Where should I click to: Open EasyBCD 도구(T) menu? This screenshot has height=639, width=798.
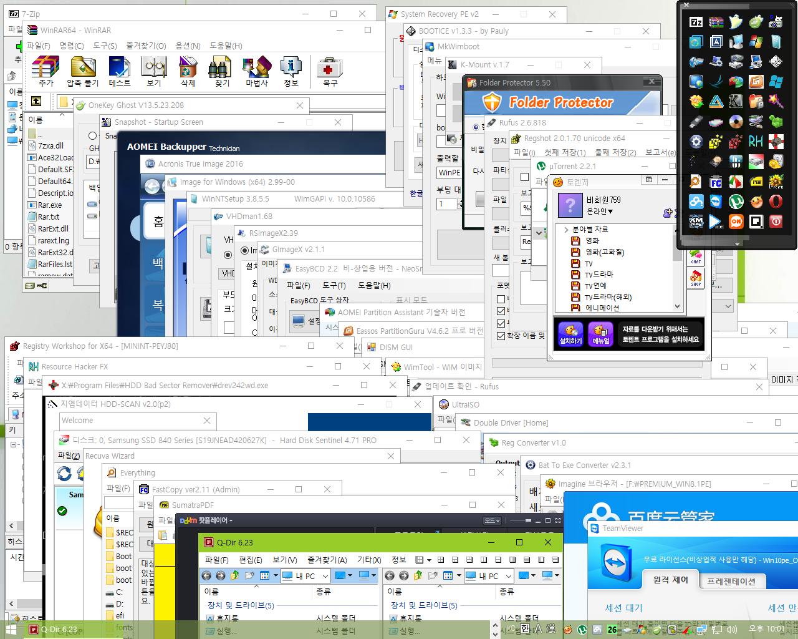[x=334, y=285]
